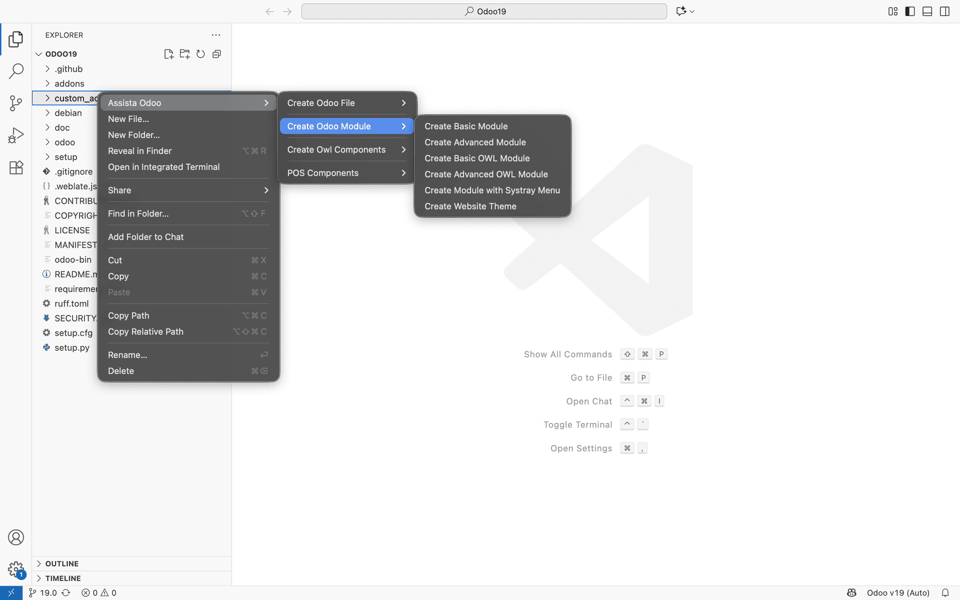
Task: Toggle Primary Side Bar visibility
Action: point(910,11)
